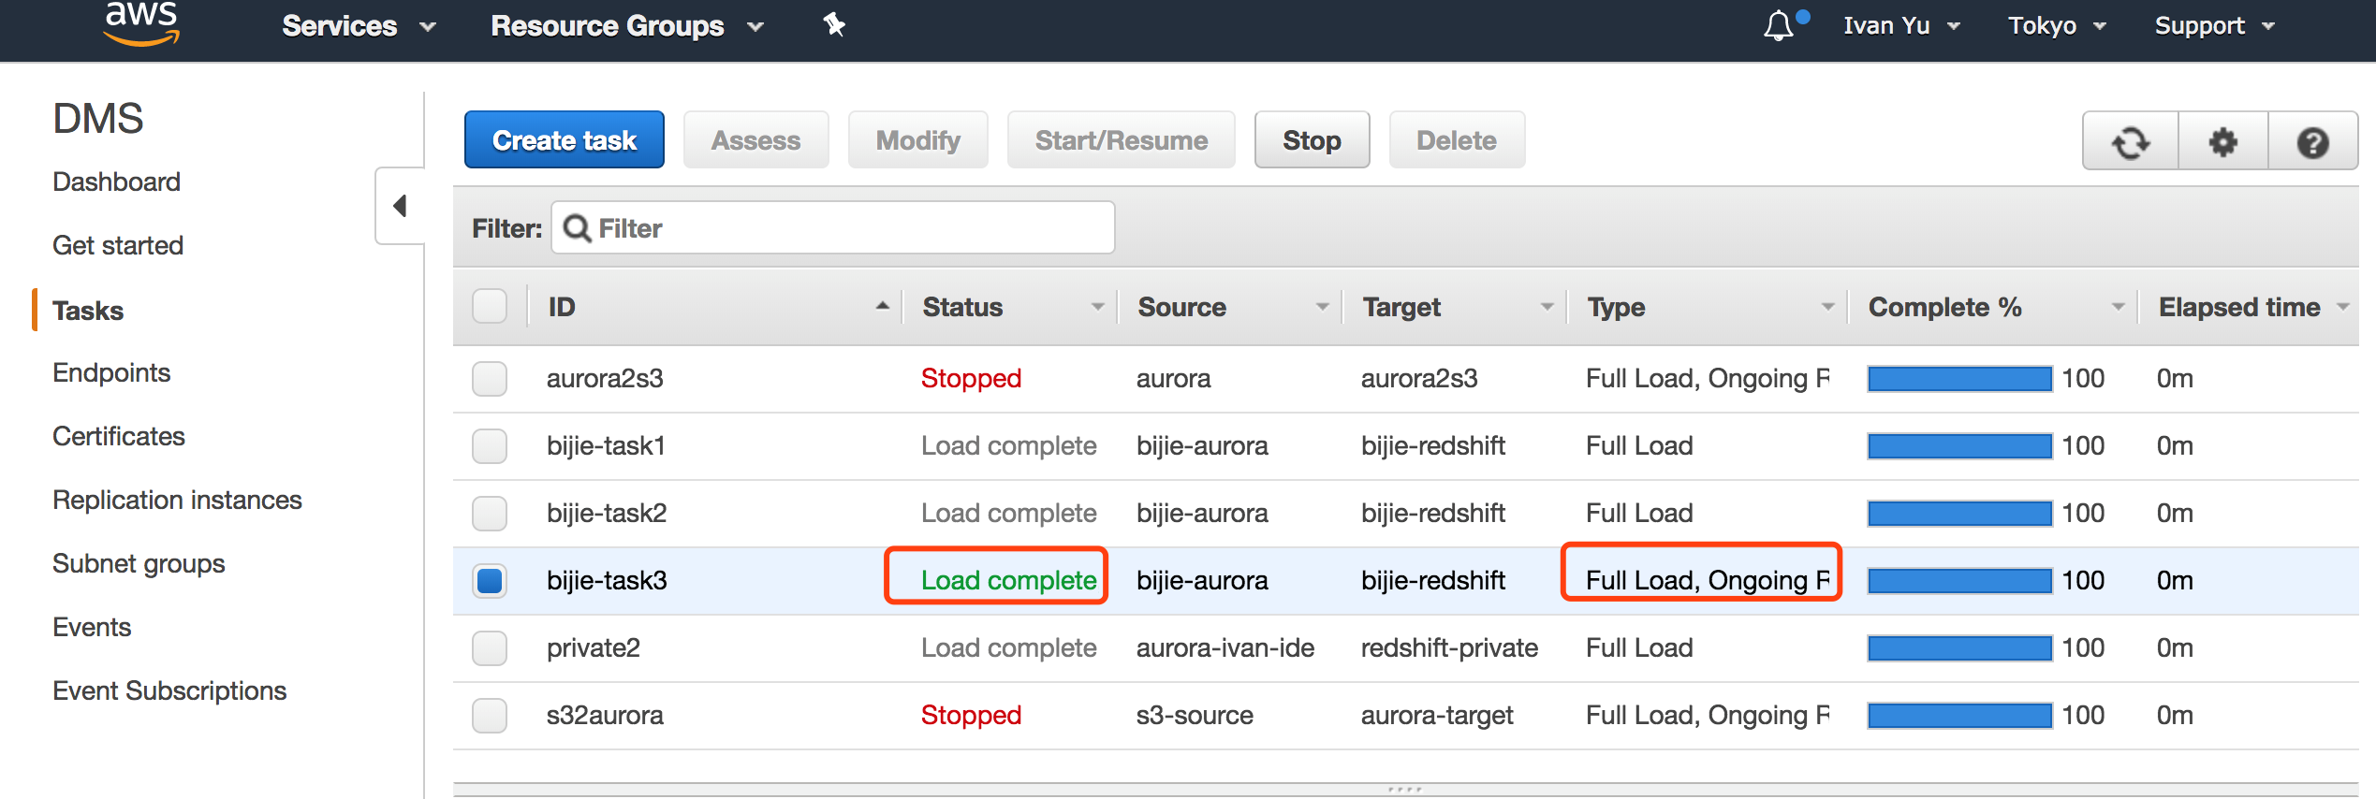Open the Type column dropdown arrow

point(1827,307)
